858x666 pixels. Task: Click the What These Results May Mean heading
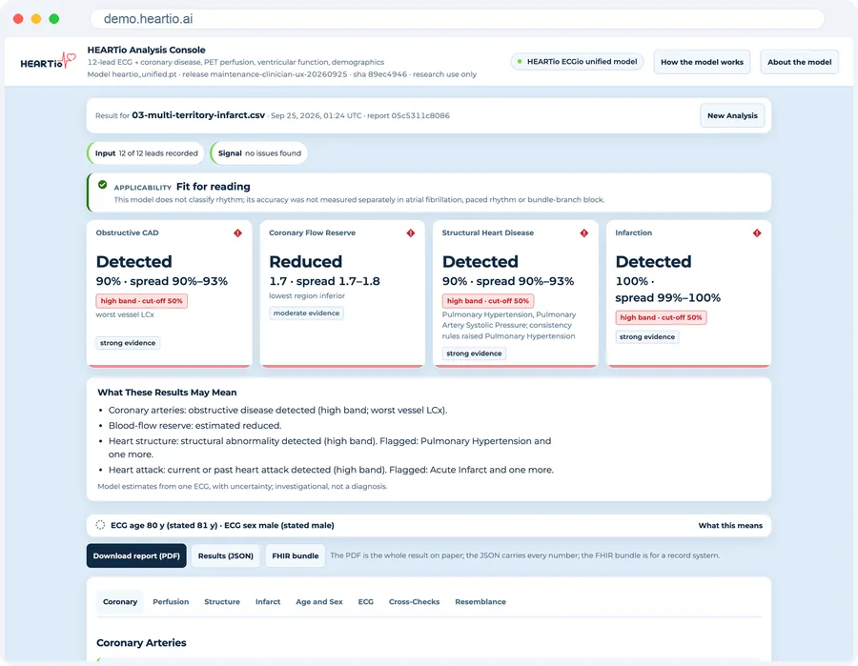[x=167, y=392]
